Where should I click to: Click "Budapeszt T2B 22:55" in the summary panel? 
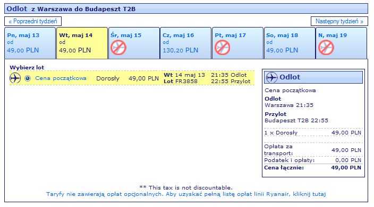pyautogui.click(x=296, y=121)
